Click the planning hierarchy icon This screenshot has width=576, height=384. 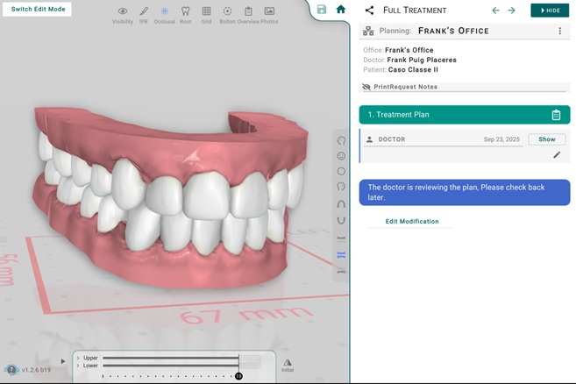pyautogui.click(x=368, y=31)
